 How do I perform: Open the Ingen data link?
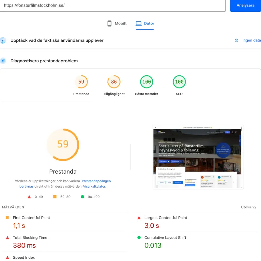click(251, 40)
